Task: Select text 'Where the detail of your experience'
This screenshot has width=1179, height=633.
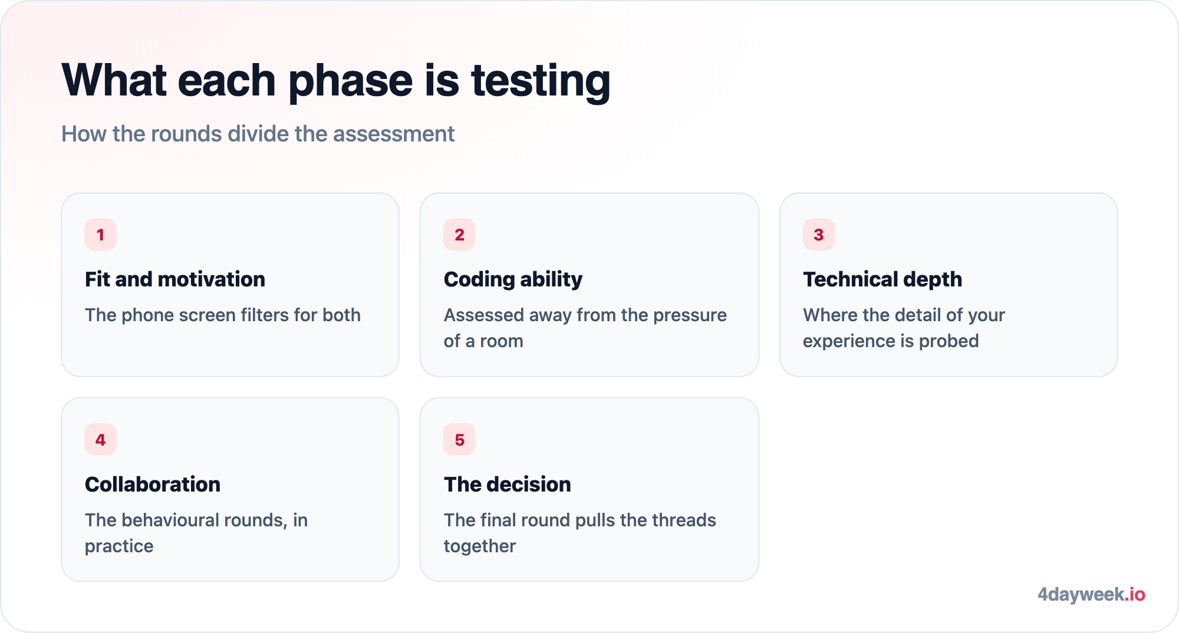Action: (x=904, y=328)
